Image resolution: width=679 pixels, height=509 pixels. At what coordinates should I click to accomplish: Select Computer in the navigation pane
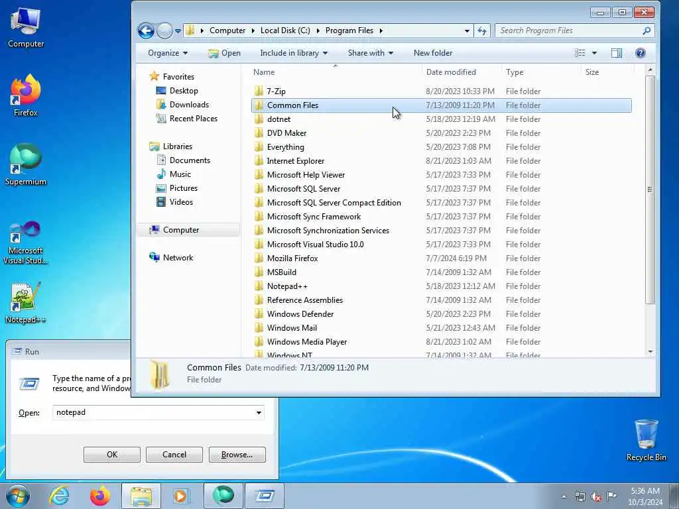[x=181, y=230]
